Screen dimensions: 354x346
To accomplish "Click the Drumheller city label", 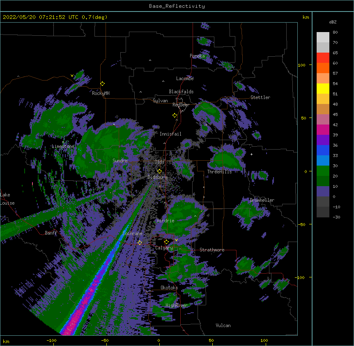I will (x=262, y=200).
